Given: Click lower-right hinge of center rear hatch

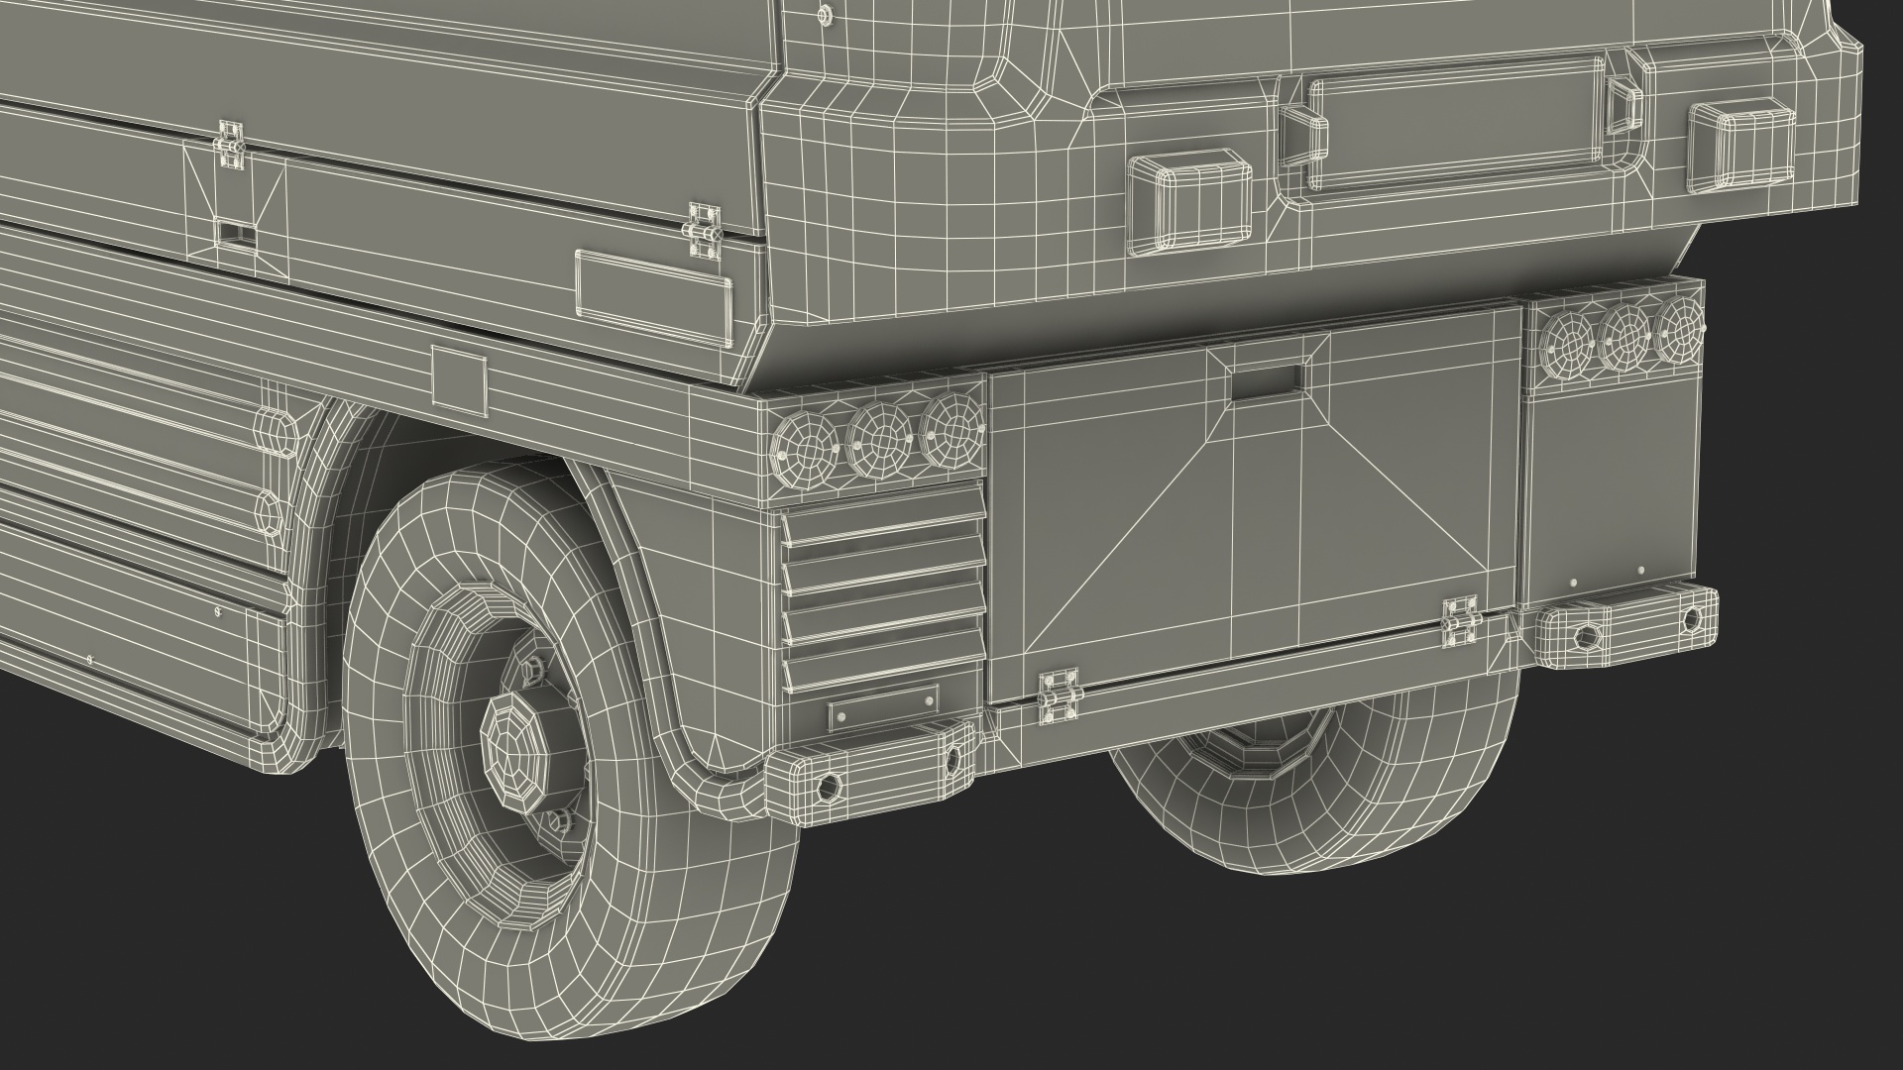Looking at the screenshot, I should (1460, 622).
